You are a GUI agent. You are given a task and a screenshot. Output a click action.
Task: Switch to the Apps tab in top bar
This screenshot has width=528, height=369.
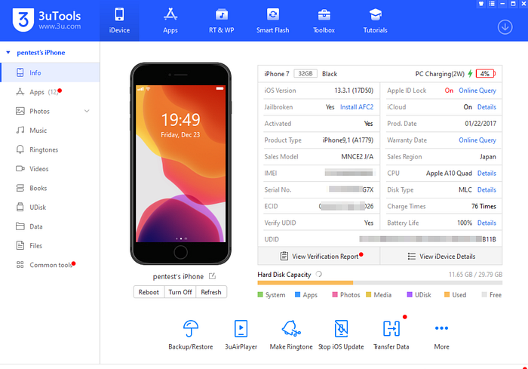[170, 21]
